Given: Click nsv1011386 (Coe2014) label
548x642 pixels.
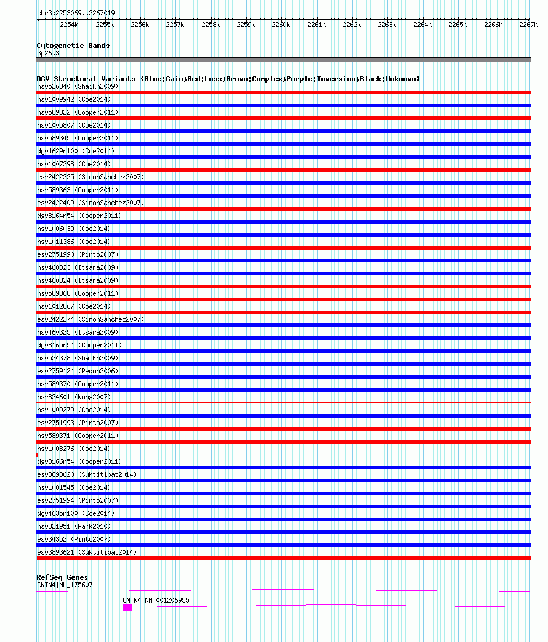Looking at the screenshot, I should point(74,242).
